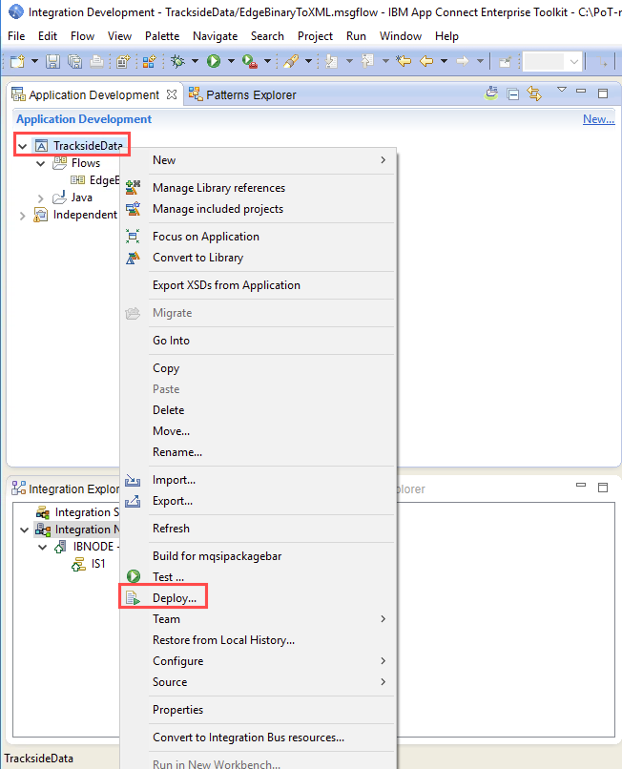The height and width of the screenshot is (769, 622).
Task: Click the New... link
Action: pyautogui.click(x=598, y=119)
